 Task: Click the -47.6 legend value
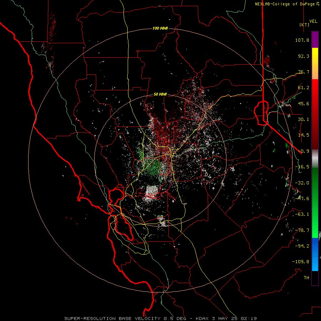click(302, 199)
